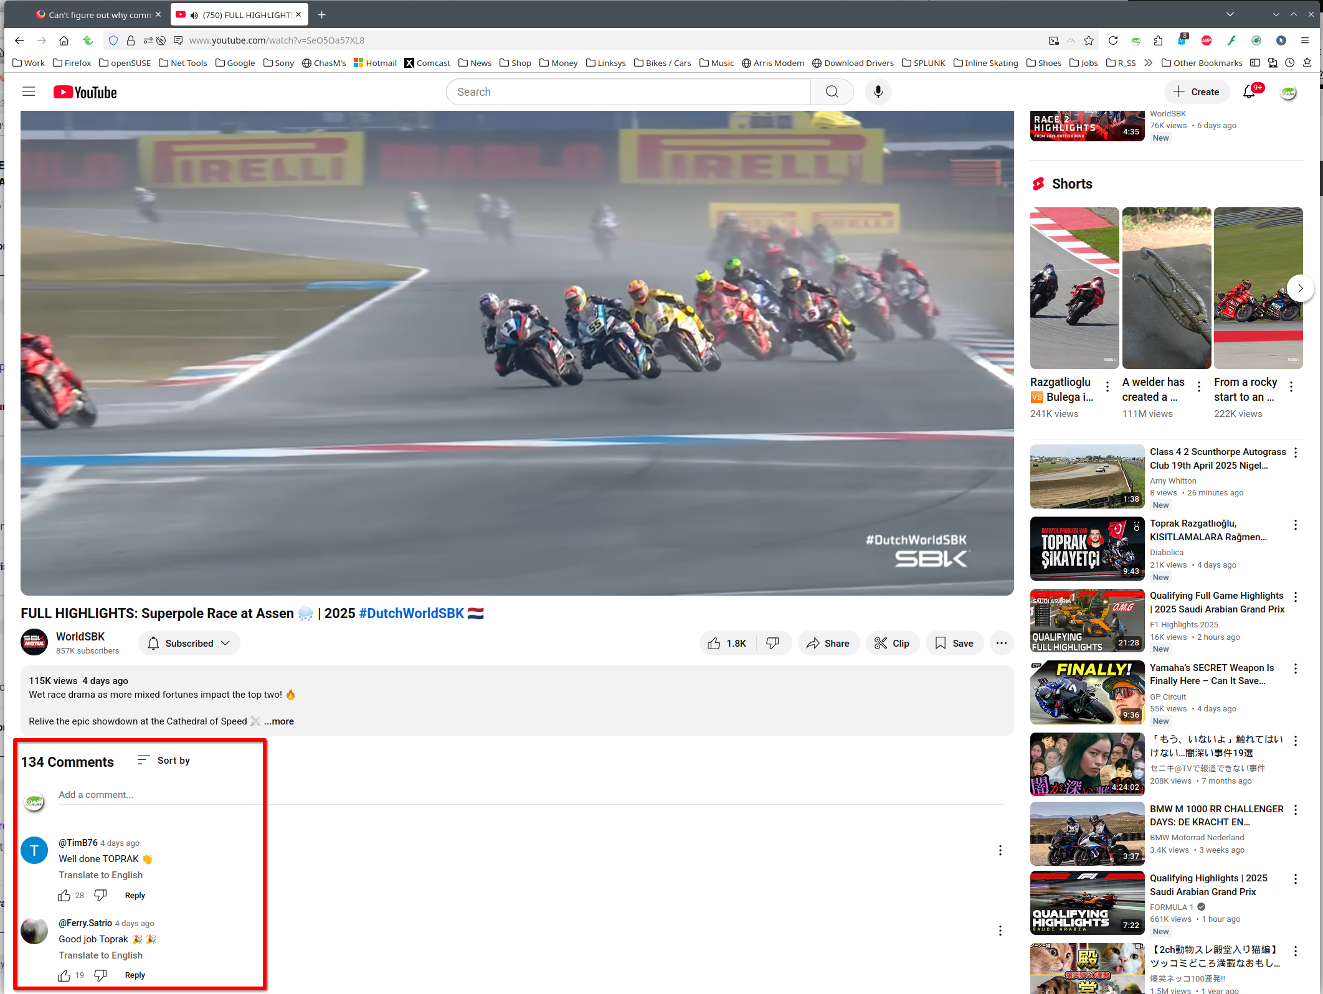Open menu for Razgatlioglu vs Bulega short

tap(1107, 387)
